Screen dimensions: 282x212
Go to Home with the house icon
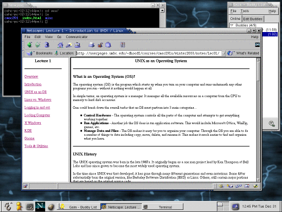click(60, 45)
